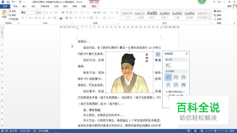Click the Layout Options button beside picture
Image resolution: width=237 pixels, height=133 pixels.
coord(158,54)
